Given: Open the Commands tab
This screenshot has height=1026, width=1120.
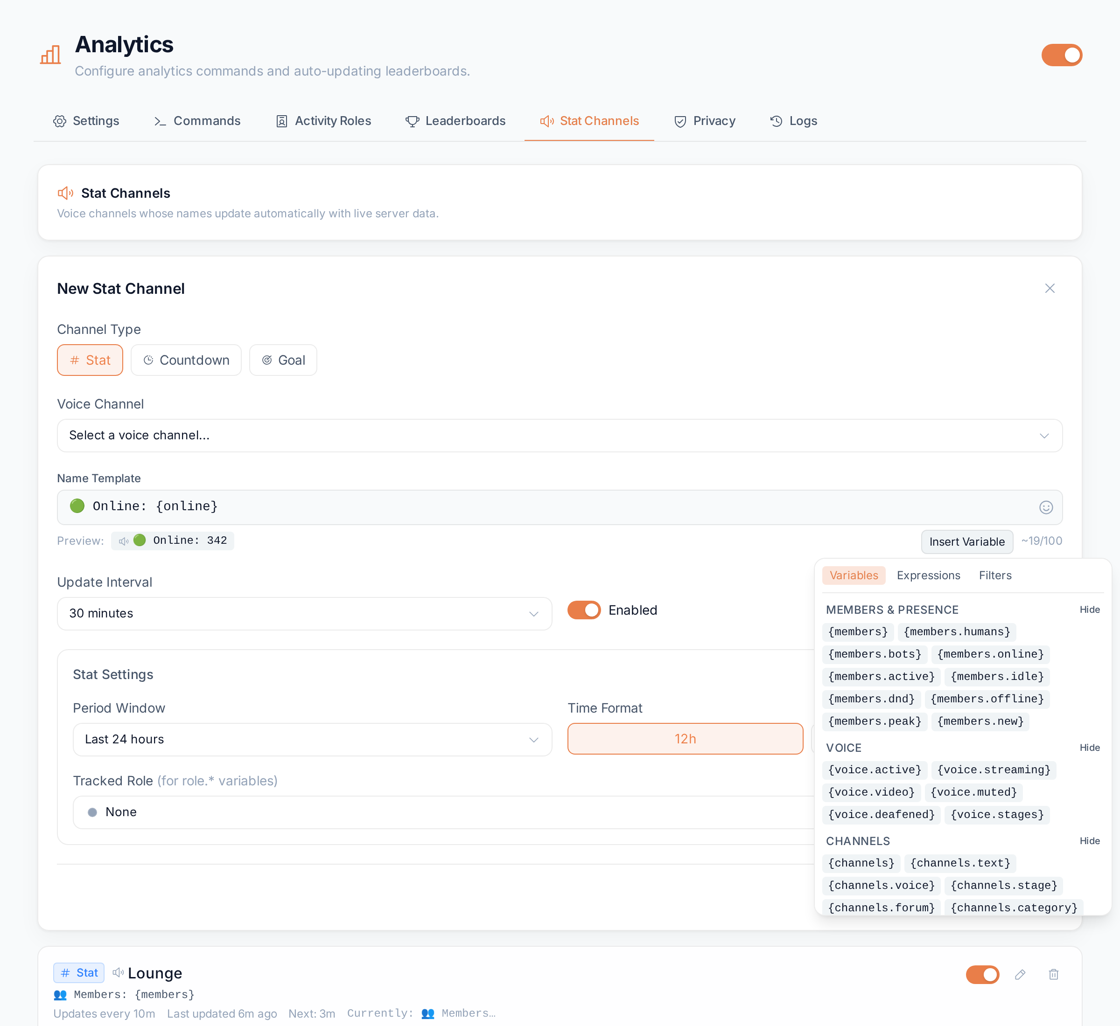Looking at the screenshot, I should tap(197, 121).
